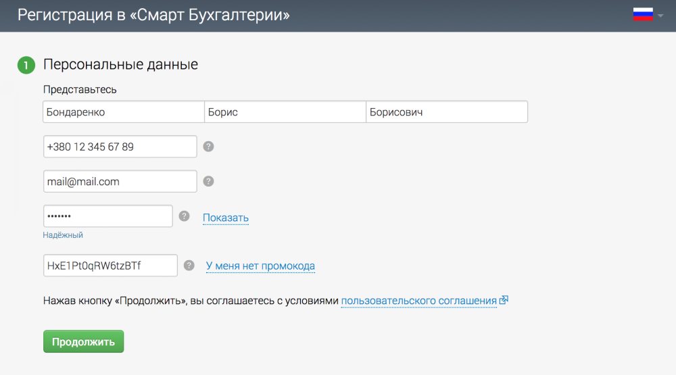Click the Надёжный password strength label
This screenshot has width=676, height=375.
[63, 235]
